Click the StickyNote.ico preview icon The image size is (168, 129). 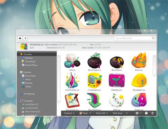[24, 46]
